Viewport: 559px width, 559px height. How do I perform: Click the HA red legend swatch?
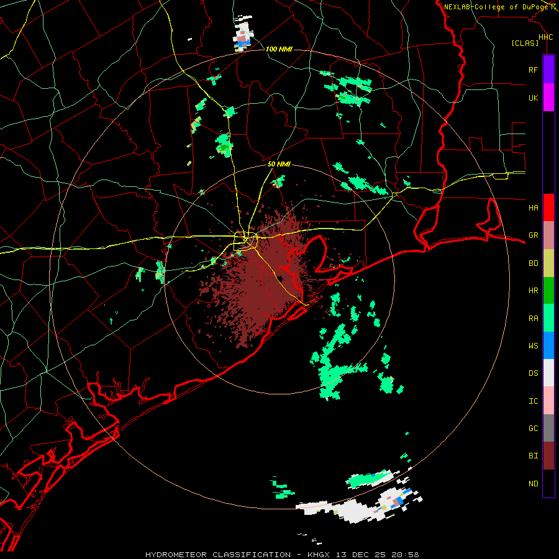click(548, 207)
